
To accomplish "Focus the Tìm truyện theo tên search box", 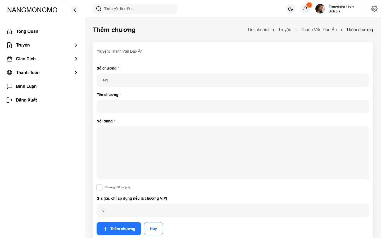I will pyautogui.click(x=135, y=9).
